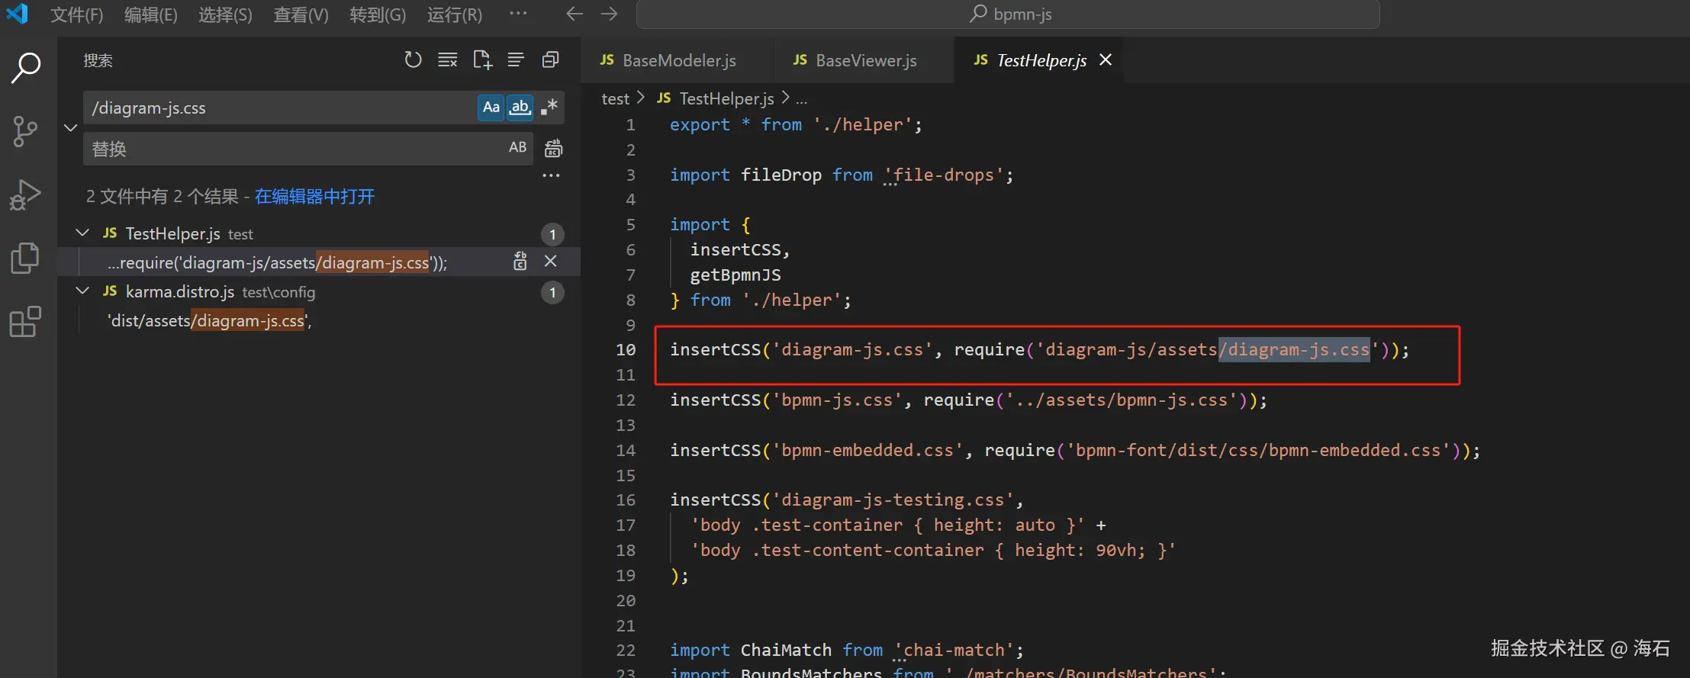Screen dimensions: 1690x678
Task: Collapse the replace field chevron
Action: [70, 128]
